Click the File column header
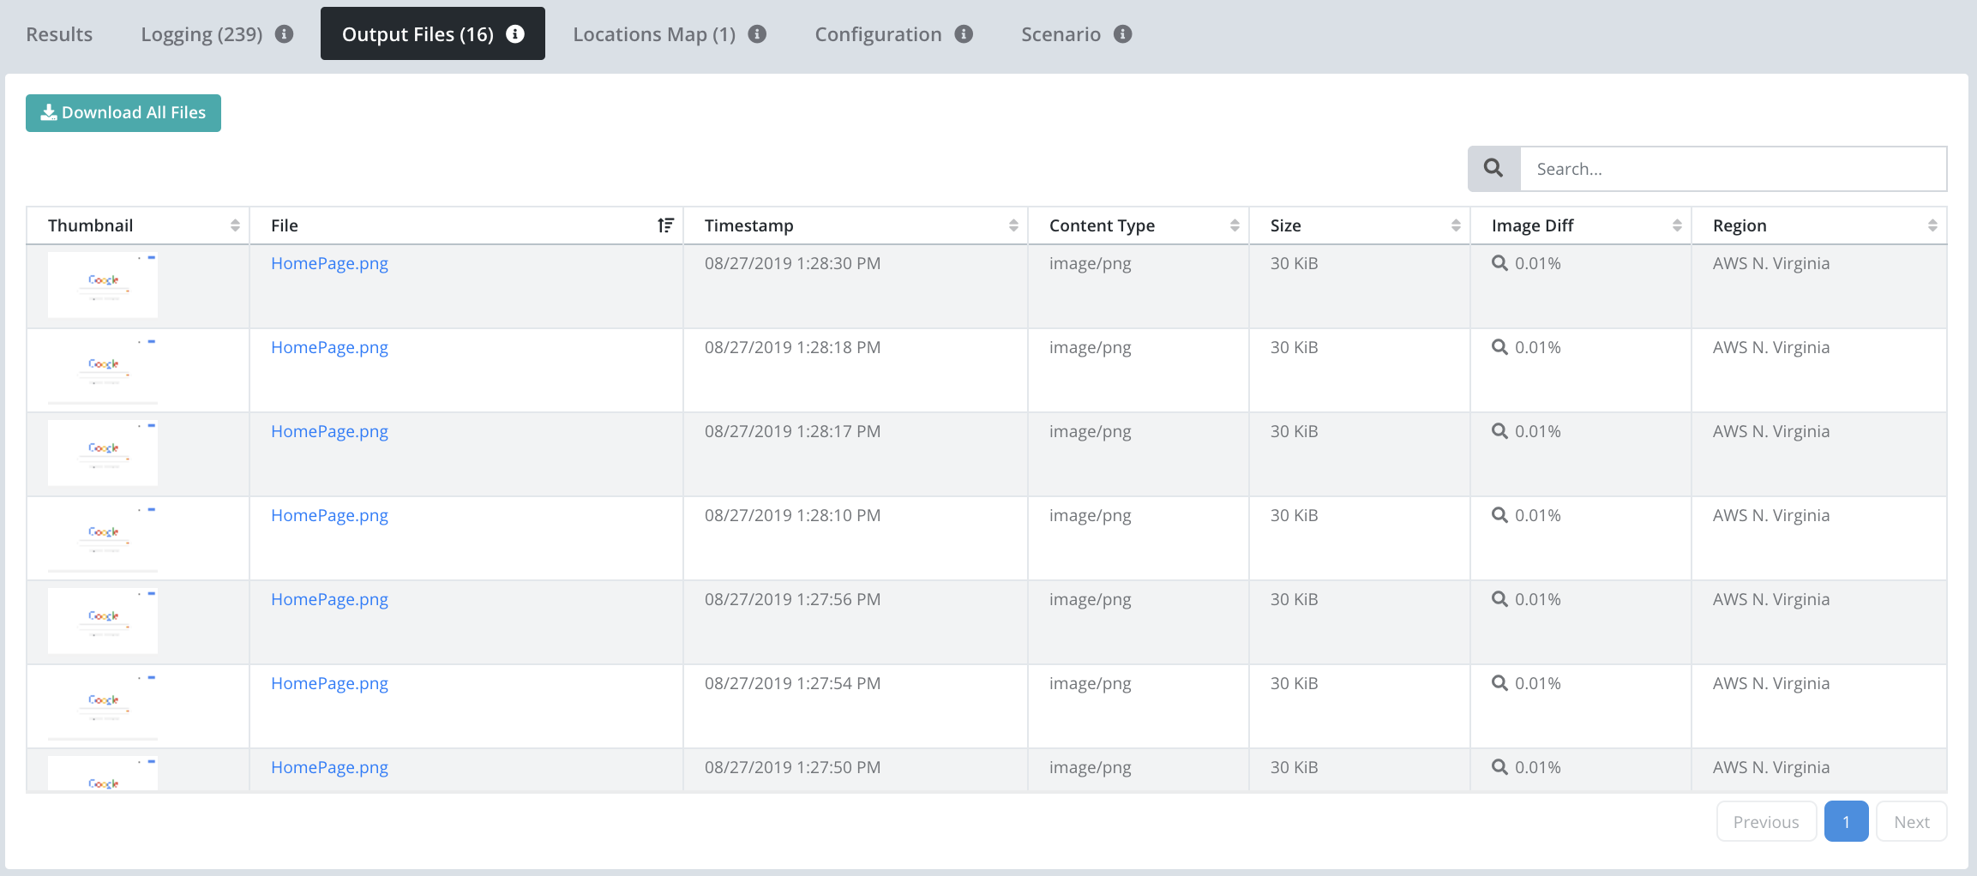The image size is (1977, 876). pos(466,225)
